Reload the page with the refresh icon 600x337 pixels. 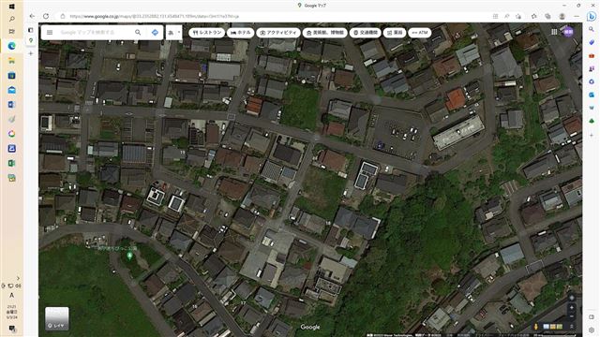coord(46,16)
